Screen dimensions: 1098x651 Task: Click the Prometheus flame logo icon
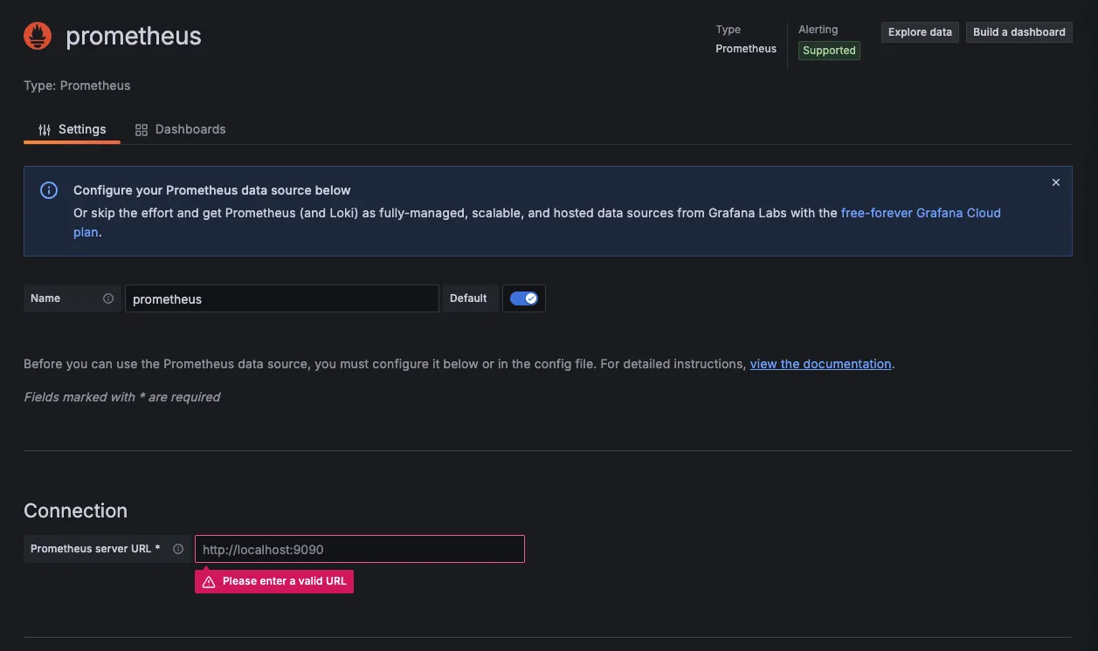pos(38,36)
